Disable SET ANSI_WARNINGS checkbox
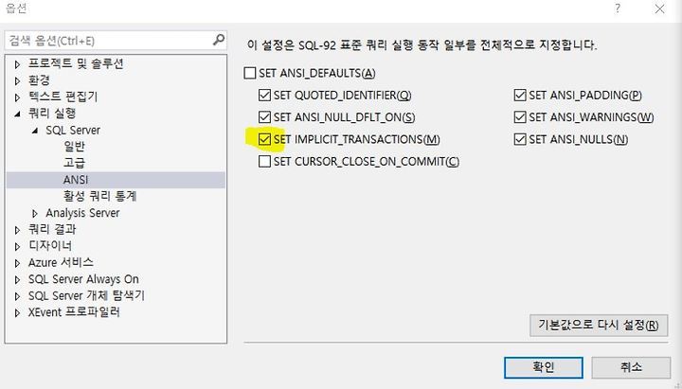This screenshot has height=389, width=682. pos(520,117)
